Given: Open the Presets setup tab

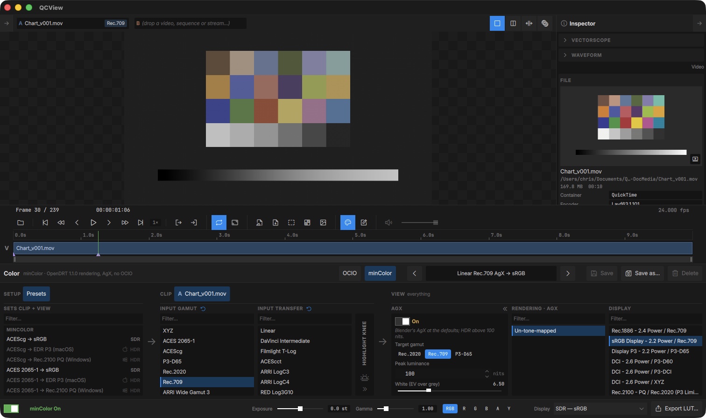Looking at the screenshot, I should pos(36,294).
